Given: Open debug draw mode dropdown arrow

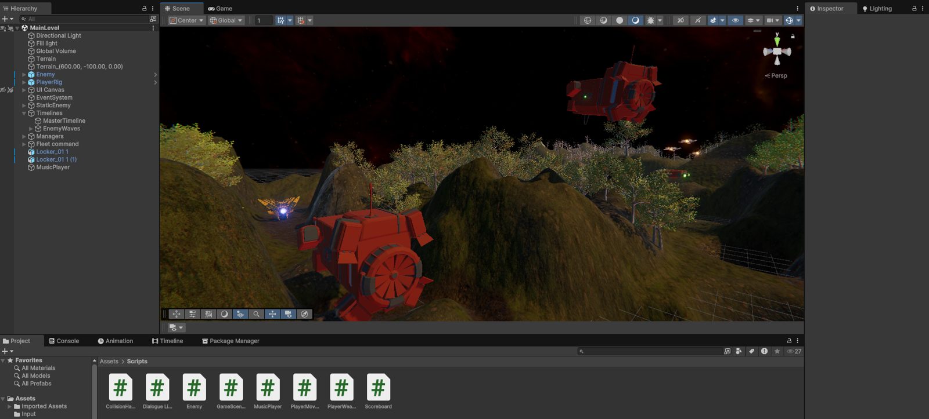Looking at the screenshot, I should click(660, 20).
